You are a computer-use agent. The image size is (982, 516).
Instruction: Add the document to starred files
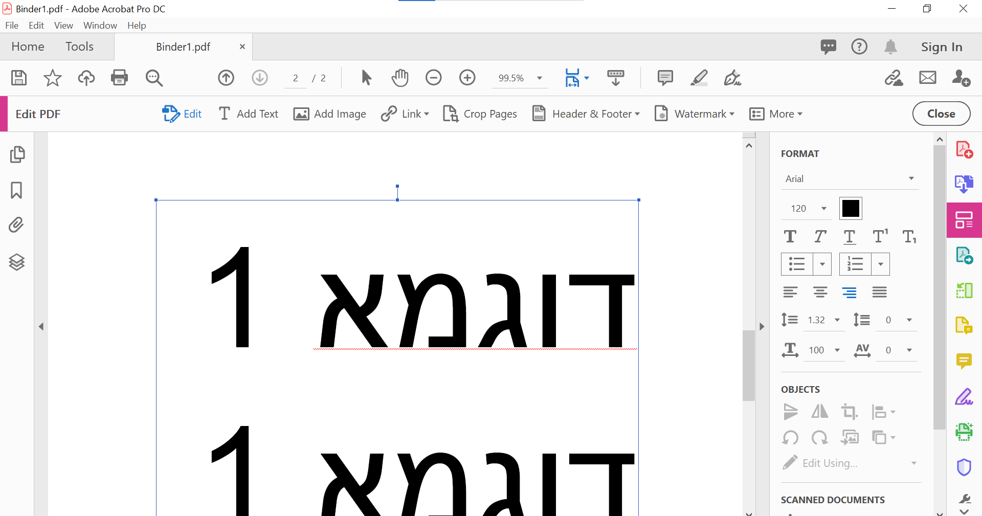click(52, 78)
